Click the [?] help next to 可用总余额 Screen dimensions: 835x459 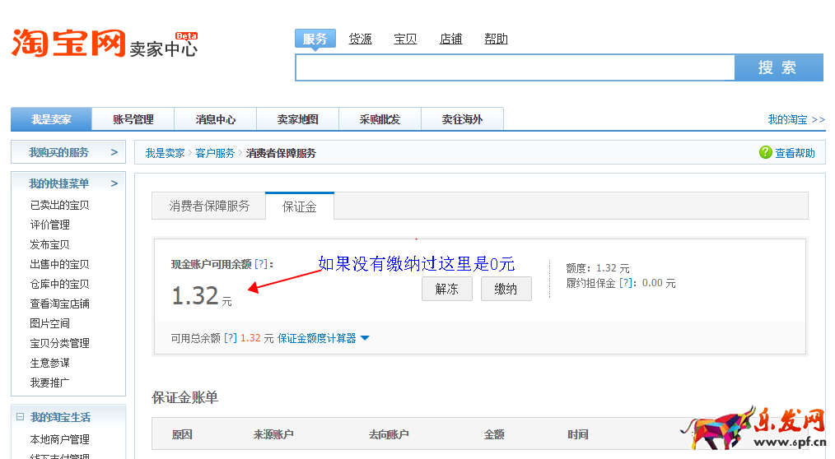pos(230,338)
